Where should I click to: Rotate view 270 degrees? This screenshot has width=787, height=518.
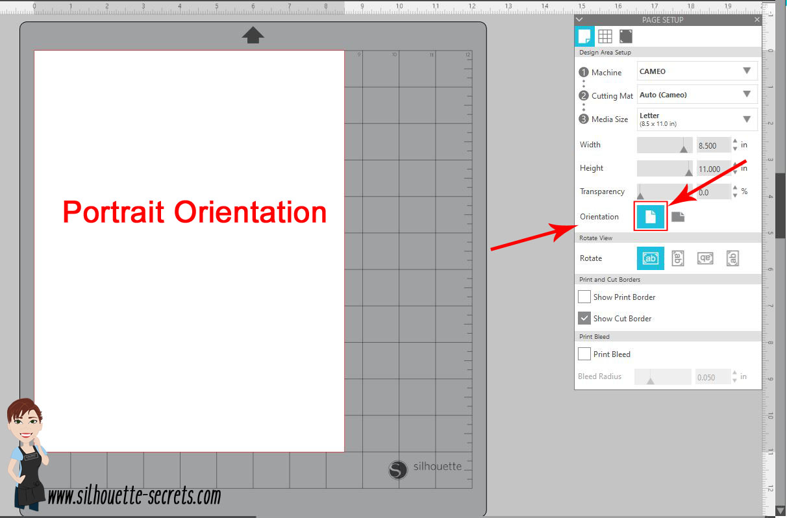click(732, 258)
